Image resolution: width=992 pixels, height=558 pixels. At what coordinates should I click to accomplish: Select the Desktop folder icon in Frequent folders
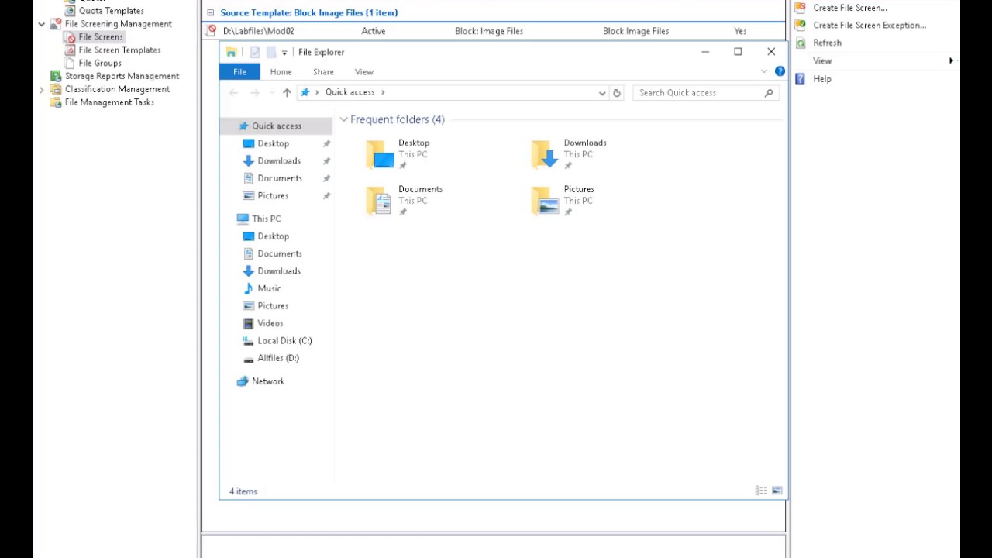pos(380,154)
